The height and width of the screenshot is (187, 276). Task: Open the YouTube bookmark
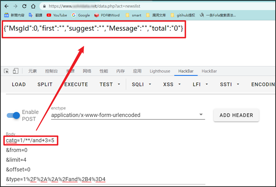point(57,15)
